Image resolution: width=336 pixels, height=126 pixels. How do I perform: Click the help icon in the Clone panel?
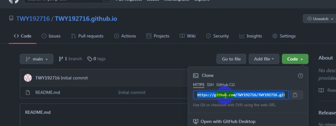coord(300,76)
